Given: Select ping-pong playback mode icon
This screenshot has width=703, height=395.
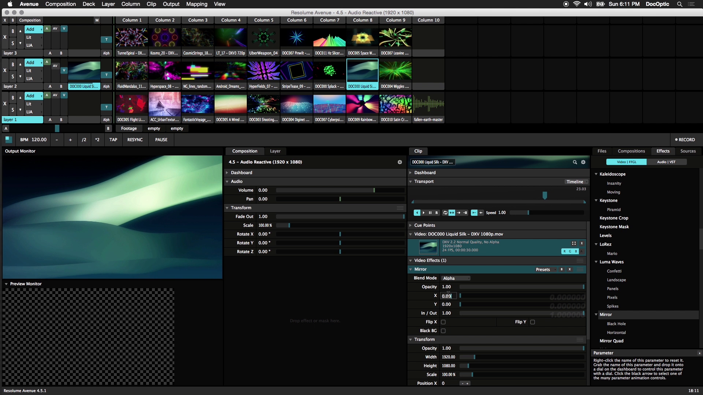Looking at the screenshot, I should pyautogui.click(x=452, y=212).
